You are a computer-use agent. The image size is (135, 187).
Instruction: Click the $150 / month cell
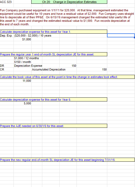22,62
